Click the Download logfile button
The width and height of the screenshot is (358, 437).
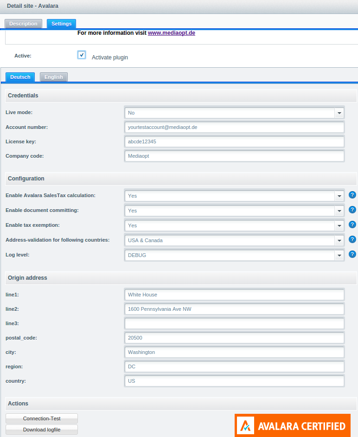[42, 430]
